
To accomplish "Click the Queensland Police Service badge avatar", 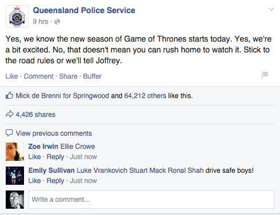I will pos(17,17).
